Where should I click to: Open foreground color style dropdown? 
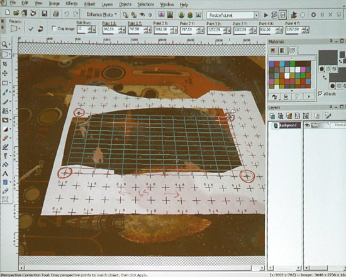tap(321, 69)
